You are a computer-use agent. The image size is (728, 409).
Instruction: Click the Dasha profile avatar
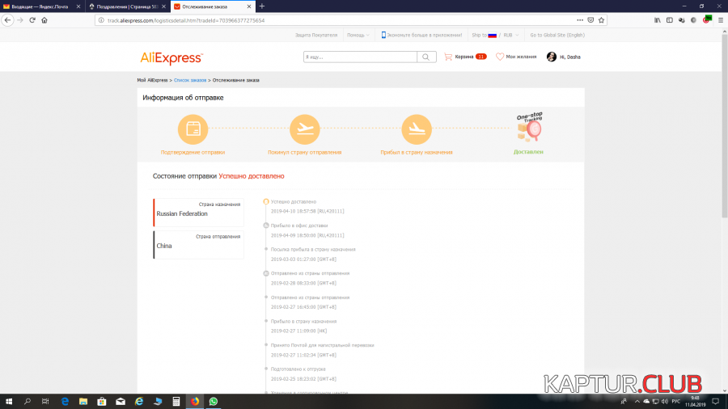551,57
